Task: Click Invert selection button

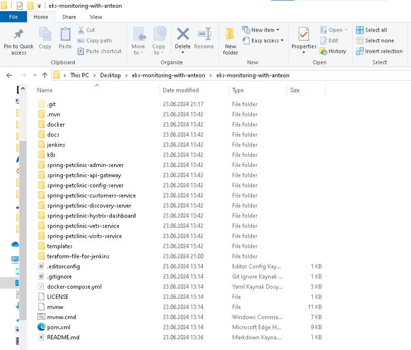Action: pyautogui.click(x=379, y=51)
